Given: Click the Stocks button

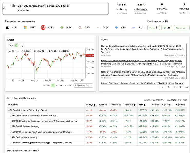Looking at the screenshot, I should pyautogui.click(x=154, y=28).
